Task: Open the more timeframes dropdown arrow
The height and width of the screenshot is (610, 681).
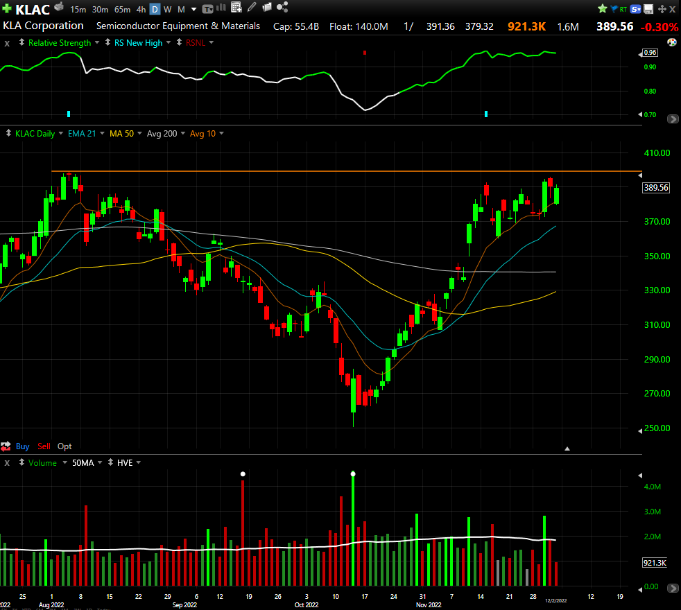Action: [193, 9]
